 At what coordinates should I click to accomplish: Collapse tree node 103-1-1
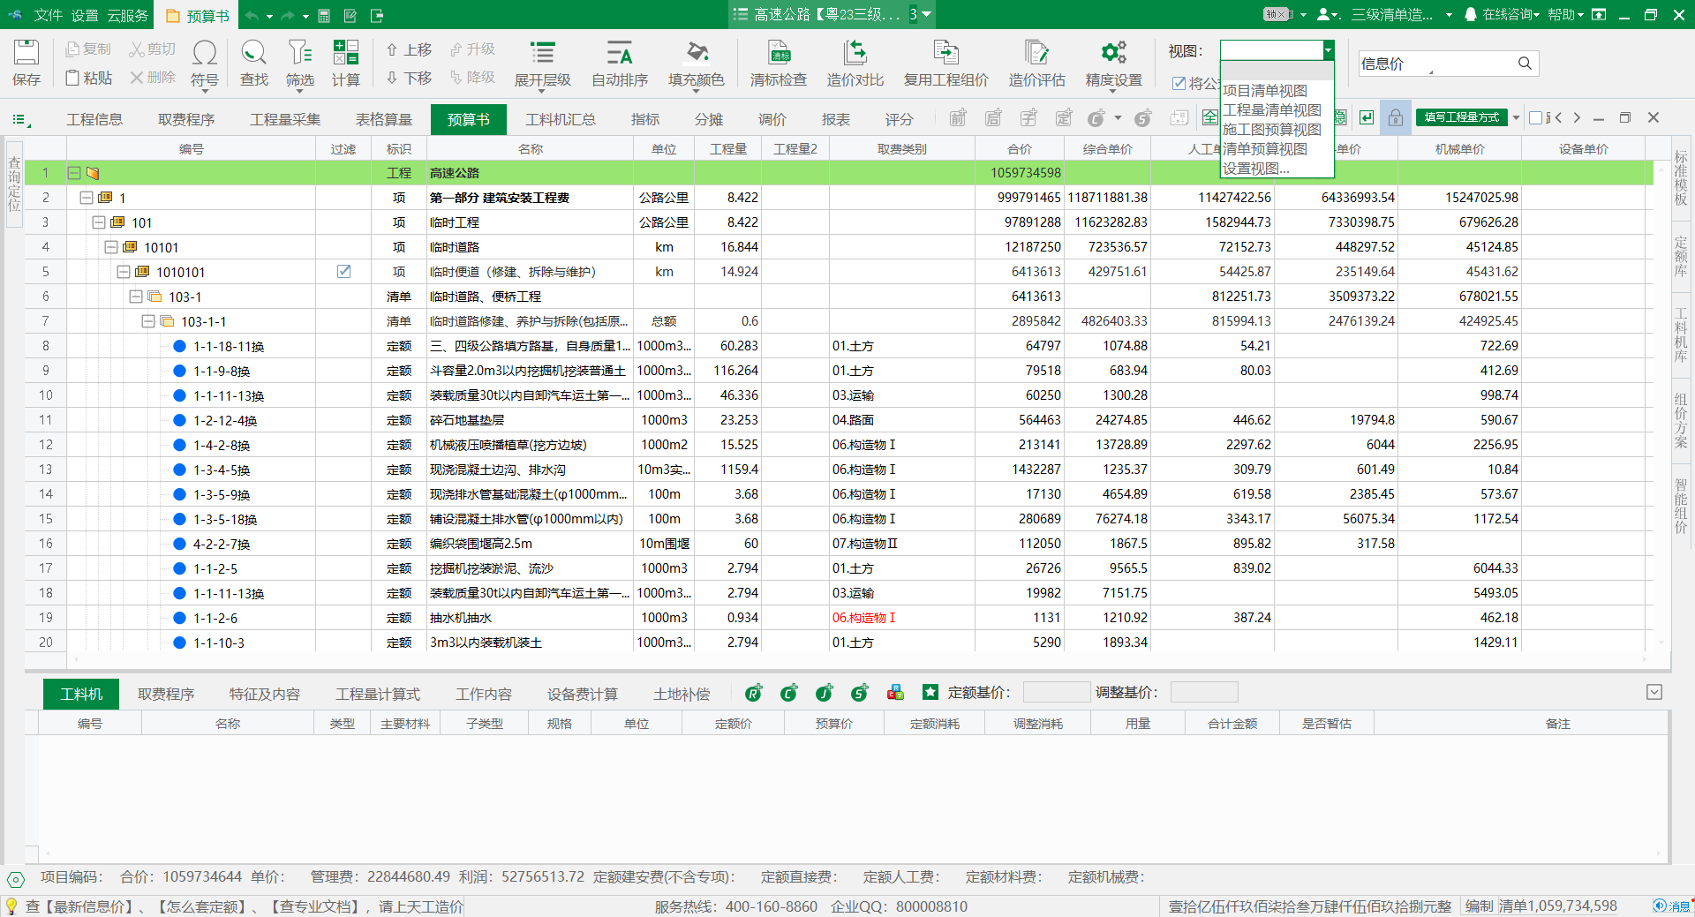148,321
